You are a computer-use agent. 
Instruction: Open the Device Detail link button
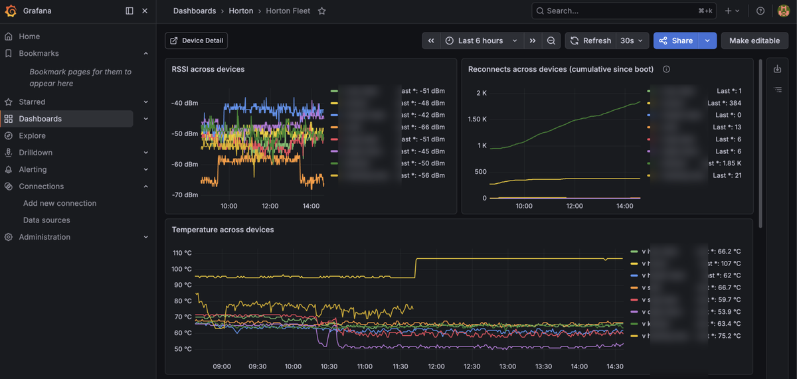tap(197, 40)
